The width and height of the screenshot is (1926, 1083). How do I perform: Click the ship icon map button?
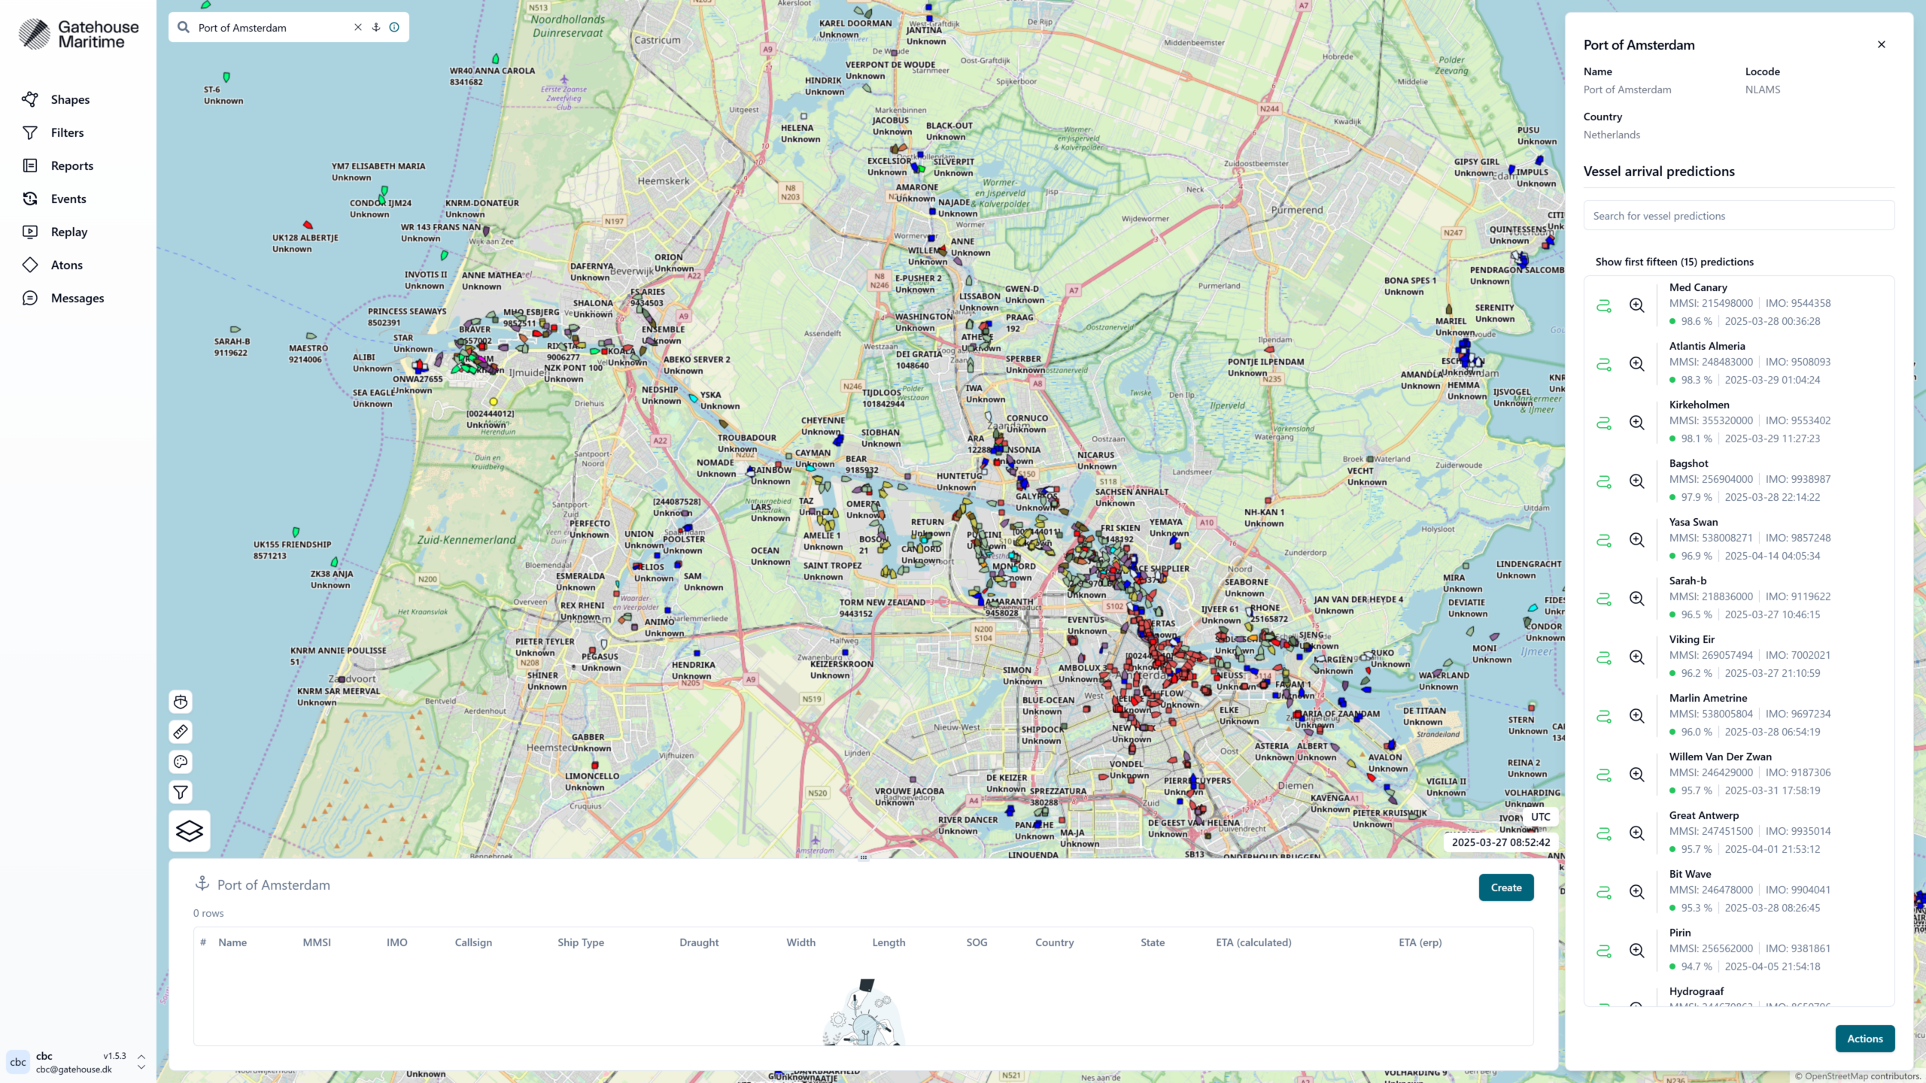(x=181, y=702)
